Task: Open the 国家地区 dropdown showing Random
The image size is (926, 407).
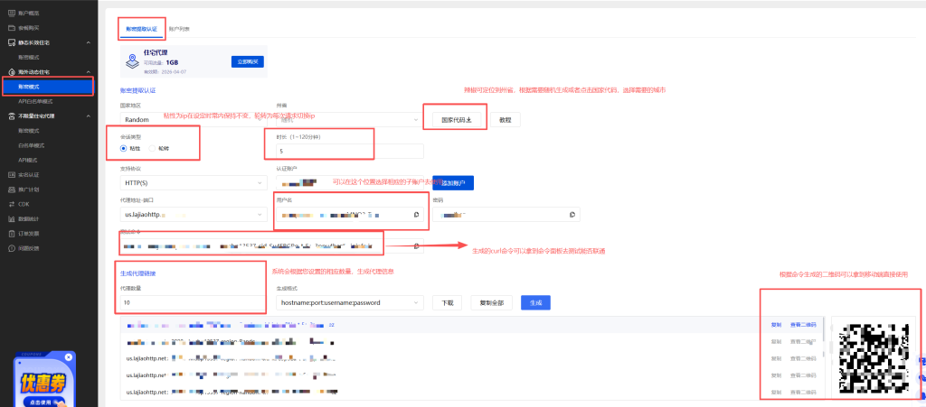Action: point(194,119)
